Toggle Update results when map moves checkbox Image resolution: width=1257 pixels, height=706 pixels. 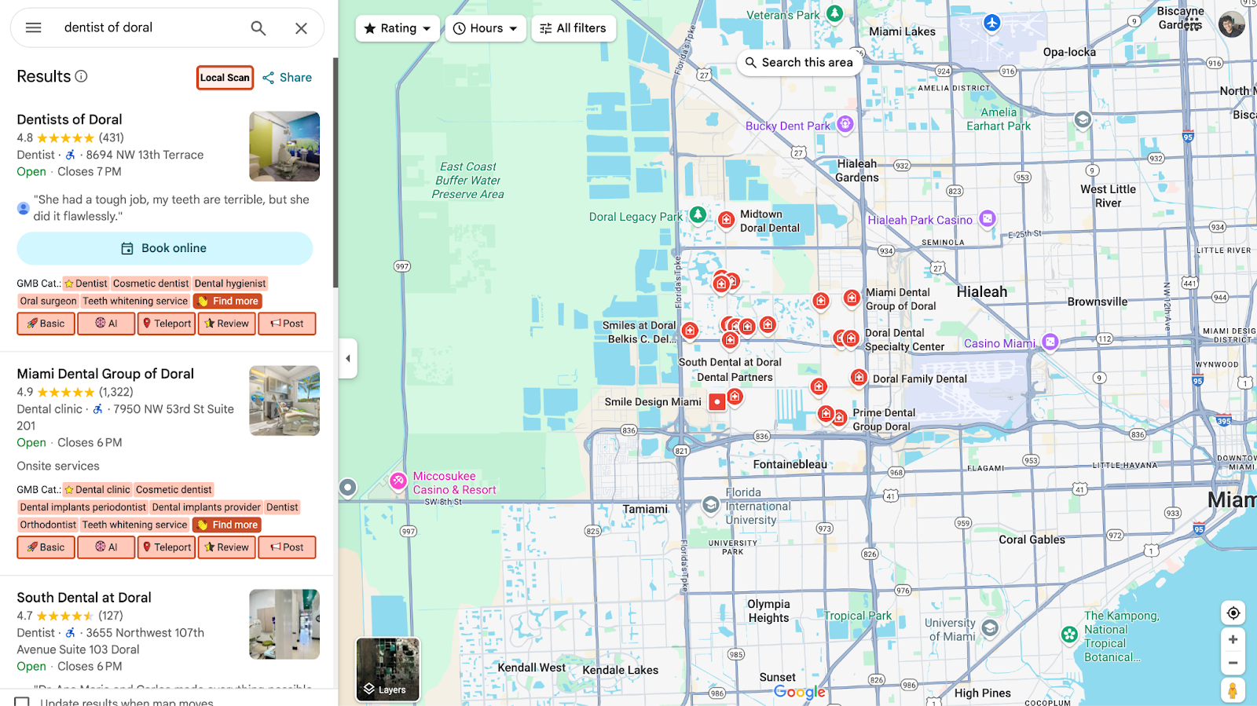click(x=22, y=701)
